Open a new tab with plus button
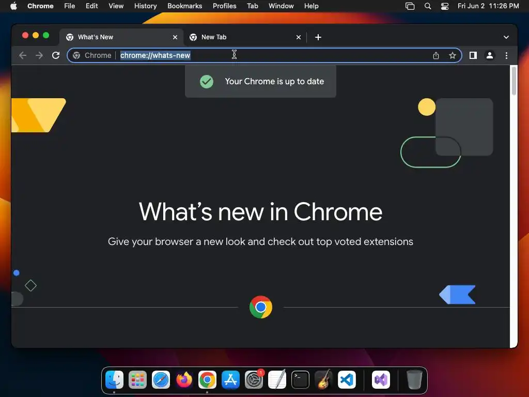The image size is (529, 397). (x=318, y=37)
